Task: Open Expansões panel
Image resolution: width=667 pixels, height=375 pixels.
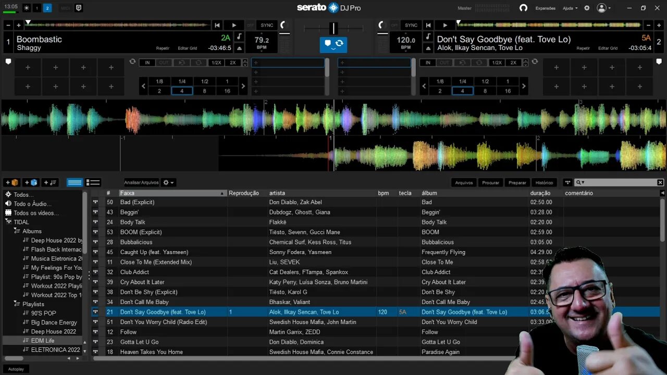Action: point(546,8)
